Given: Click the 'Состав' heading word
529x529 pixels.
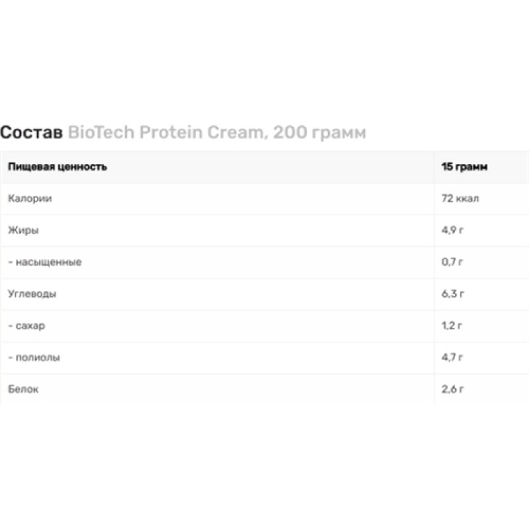Looking at the screenshot, I should click(31, 133).
